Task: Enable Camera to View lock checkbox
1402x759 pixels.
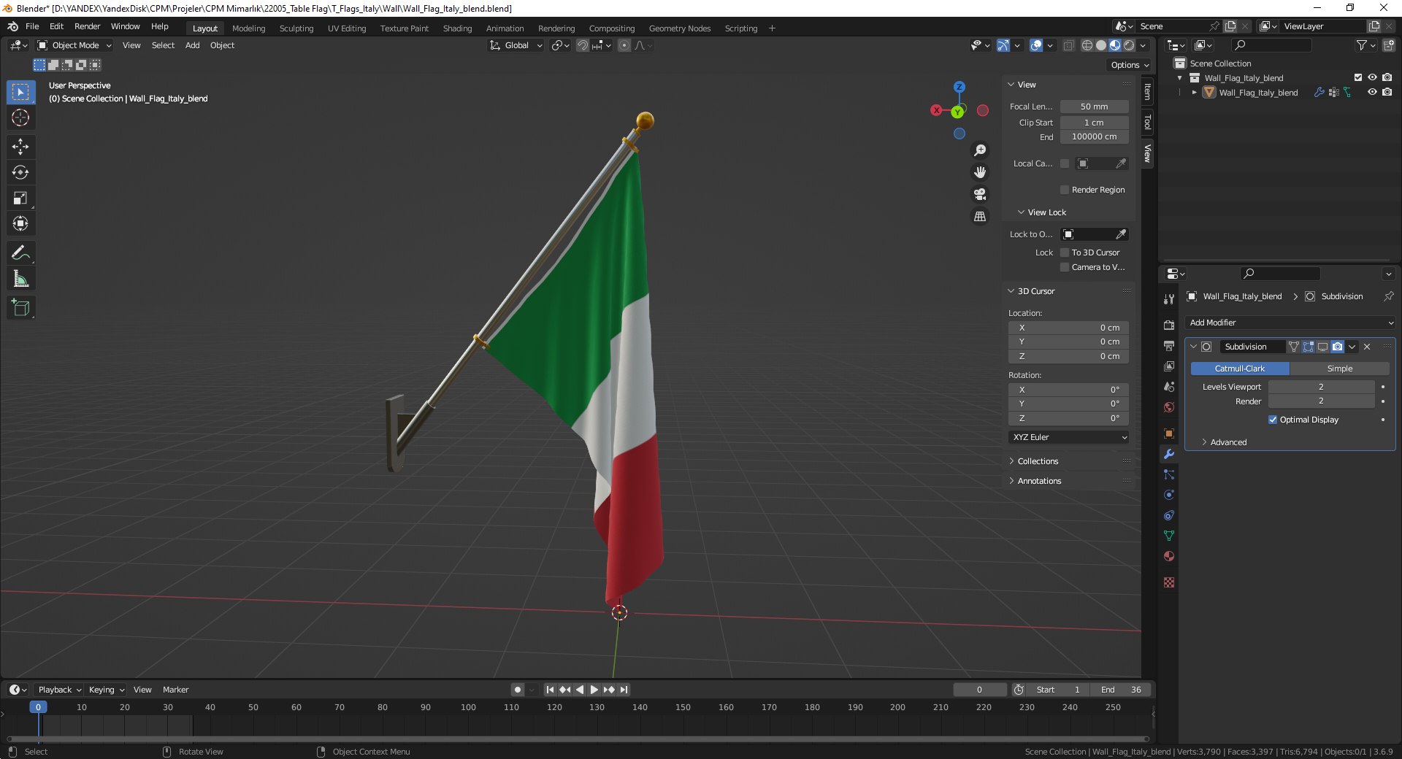Action: [x=1065, y=267]
